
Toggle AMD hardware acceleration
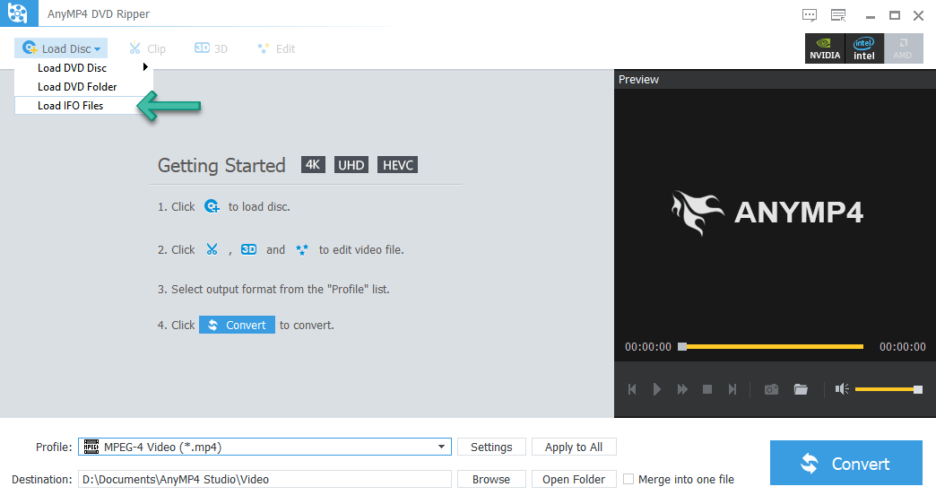[903, 48]
